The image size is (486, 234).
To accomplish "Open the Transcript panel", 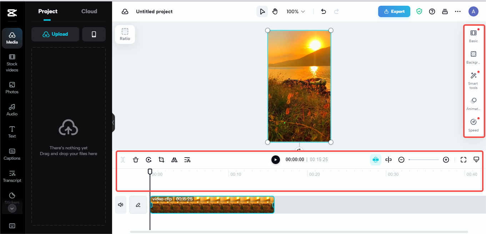I will pos(12,176).
